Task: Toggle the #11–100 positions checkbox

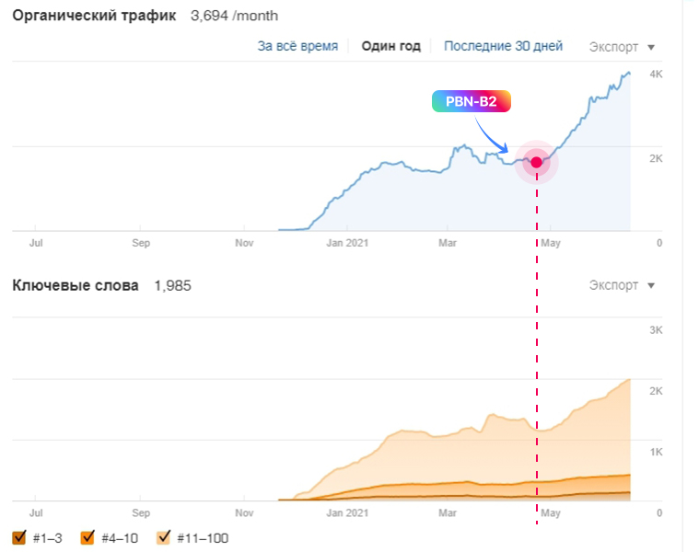Action: pos(166,537)
